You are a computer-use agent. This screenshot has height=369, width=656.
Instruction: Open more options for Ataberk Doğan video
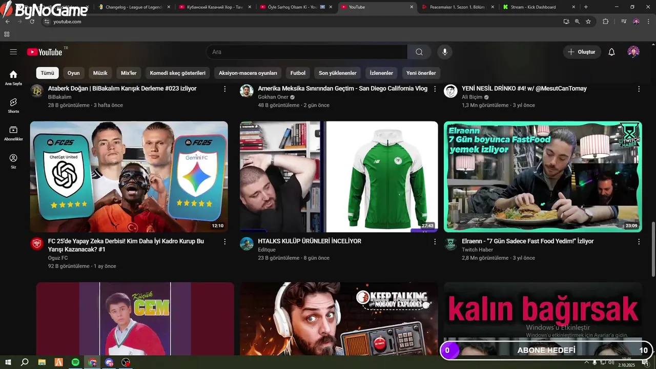pos(224,89)
